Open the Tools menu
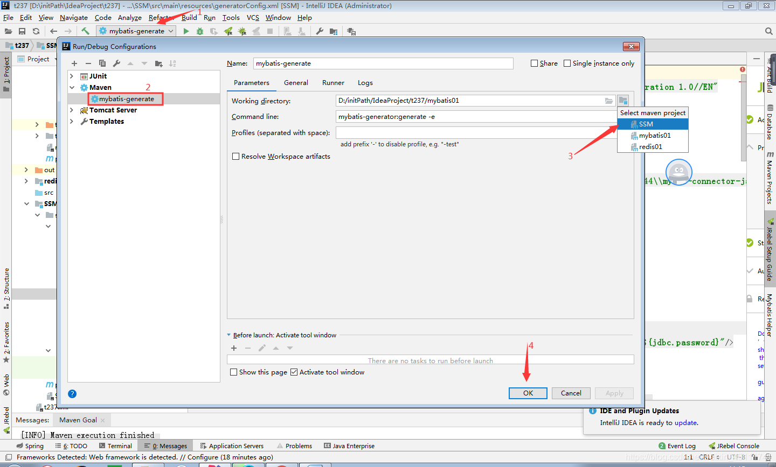The width and height of the screenshot is (776, 467). pos(231,18)
